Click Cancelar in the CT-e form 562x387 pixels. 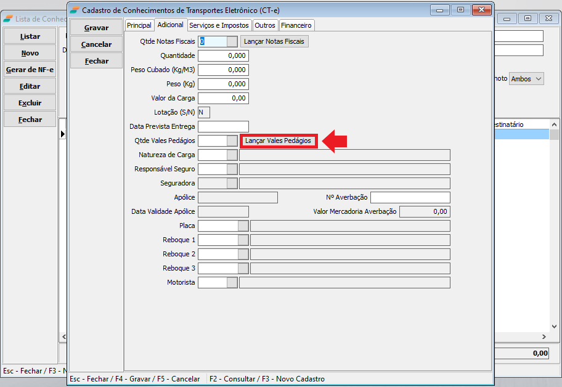[x=96, y=44]
